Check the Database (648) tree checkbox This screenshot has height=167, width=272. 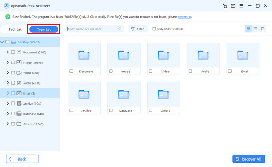point(13,114)
